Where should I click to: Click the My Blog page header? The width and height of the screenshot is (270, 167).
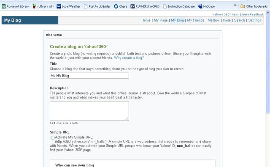pyautogui.click(x=12, y=20)
